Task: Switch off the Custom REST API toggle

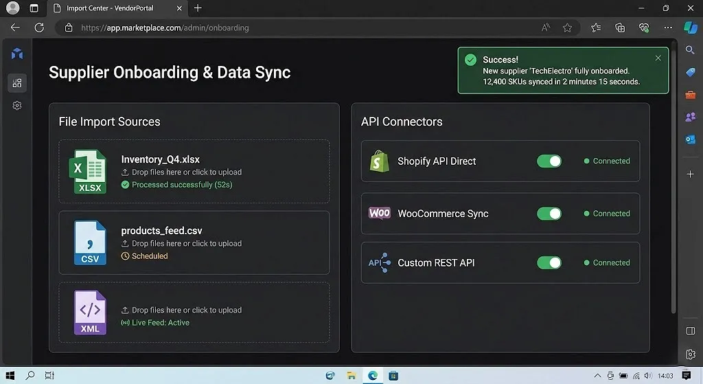Action: [x=549, y=262]
